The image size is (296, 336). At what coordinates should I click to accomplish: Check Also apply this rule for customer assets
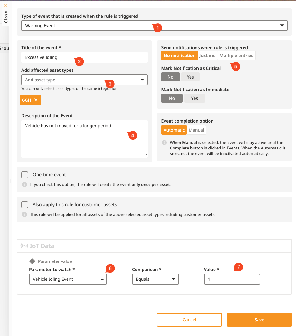tap(25, 205)
